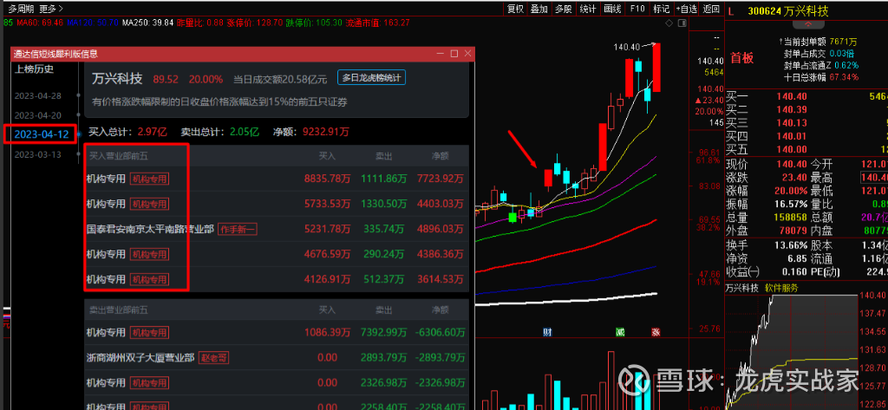The height and width of the screenshot is (410, 888).
Task: Select date 2023-04-28 in history list
Action: click(38, 95)
